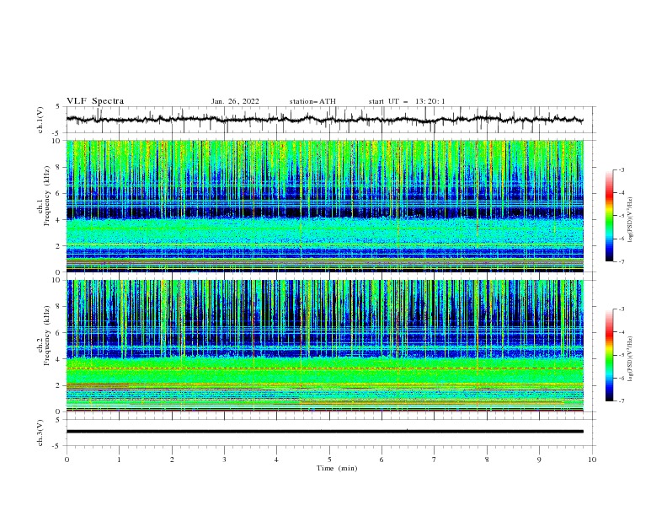The height and width of the screenshot is (516, 667).
Task: Click the ch.2 spectrogram color scale bar
Action: click(609, 355)
